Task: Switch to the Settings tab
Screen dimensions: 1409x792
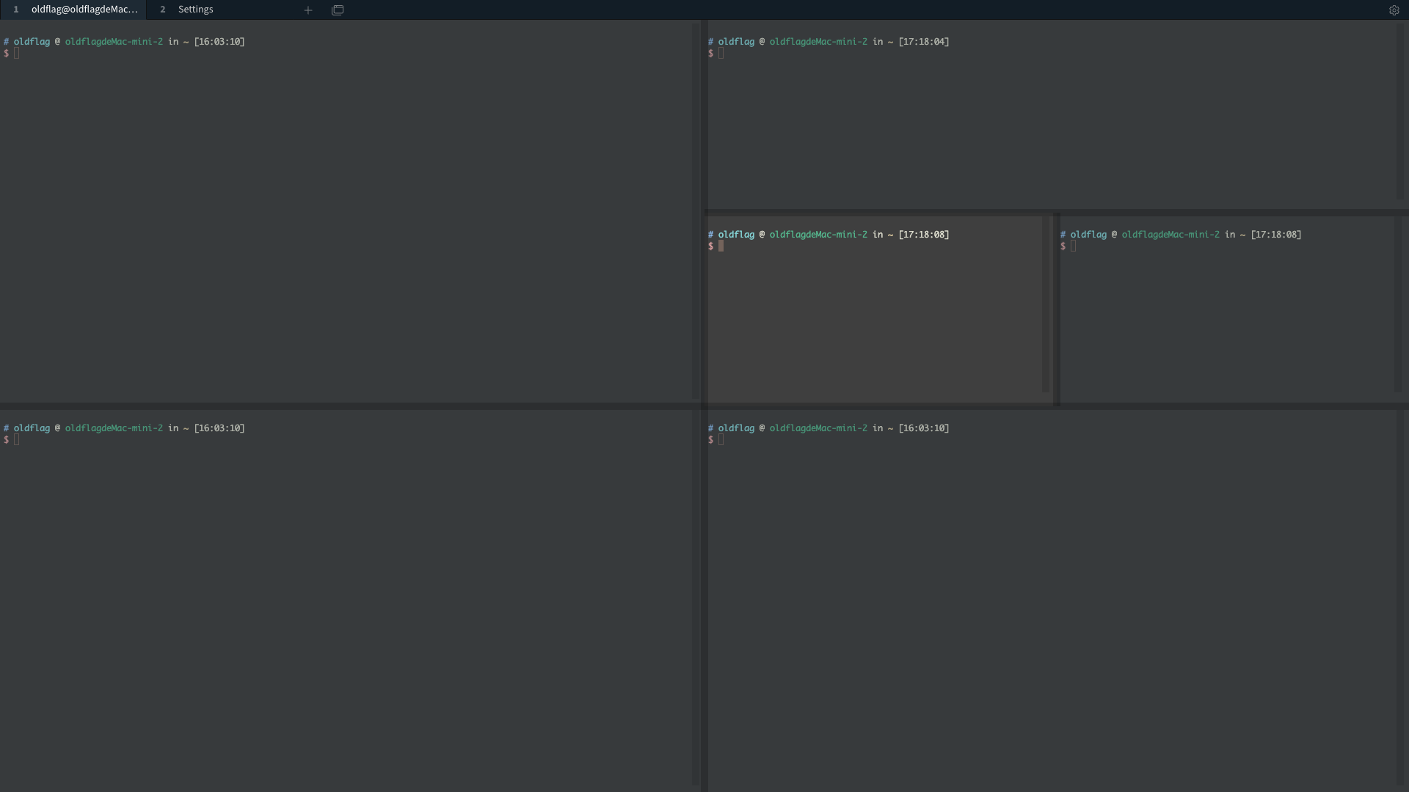Action: (195, 10)
